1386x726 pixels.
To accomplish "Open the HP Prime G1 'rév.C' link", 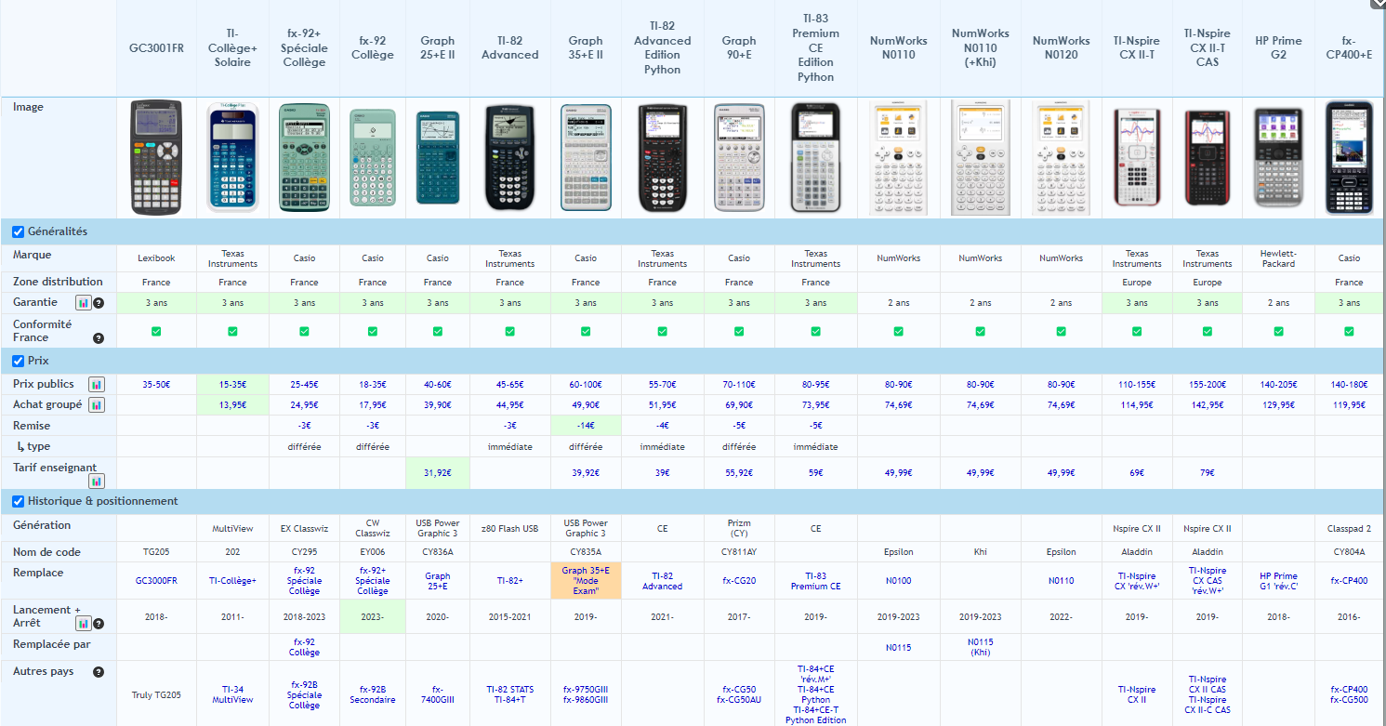I will 1278,580.
